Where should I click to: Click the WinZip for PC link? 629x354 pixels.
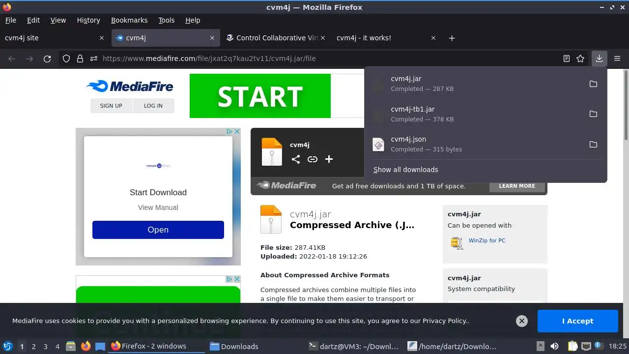(487, 240)
